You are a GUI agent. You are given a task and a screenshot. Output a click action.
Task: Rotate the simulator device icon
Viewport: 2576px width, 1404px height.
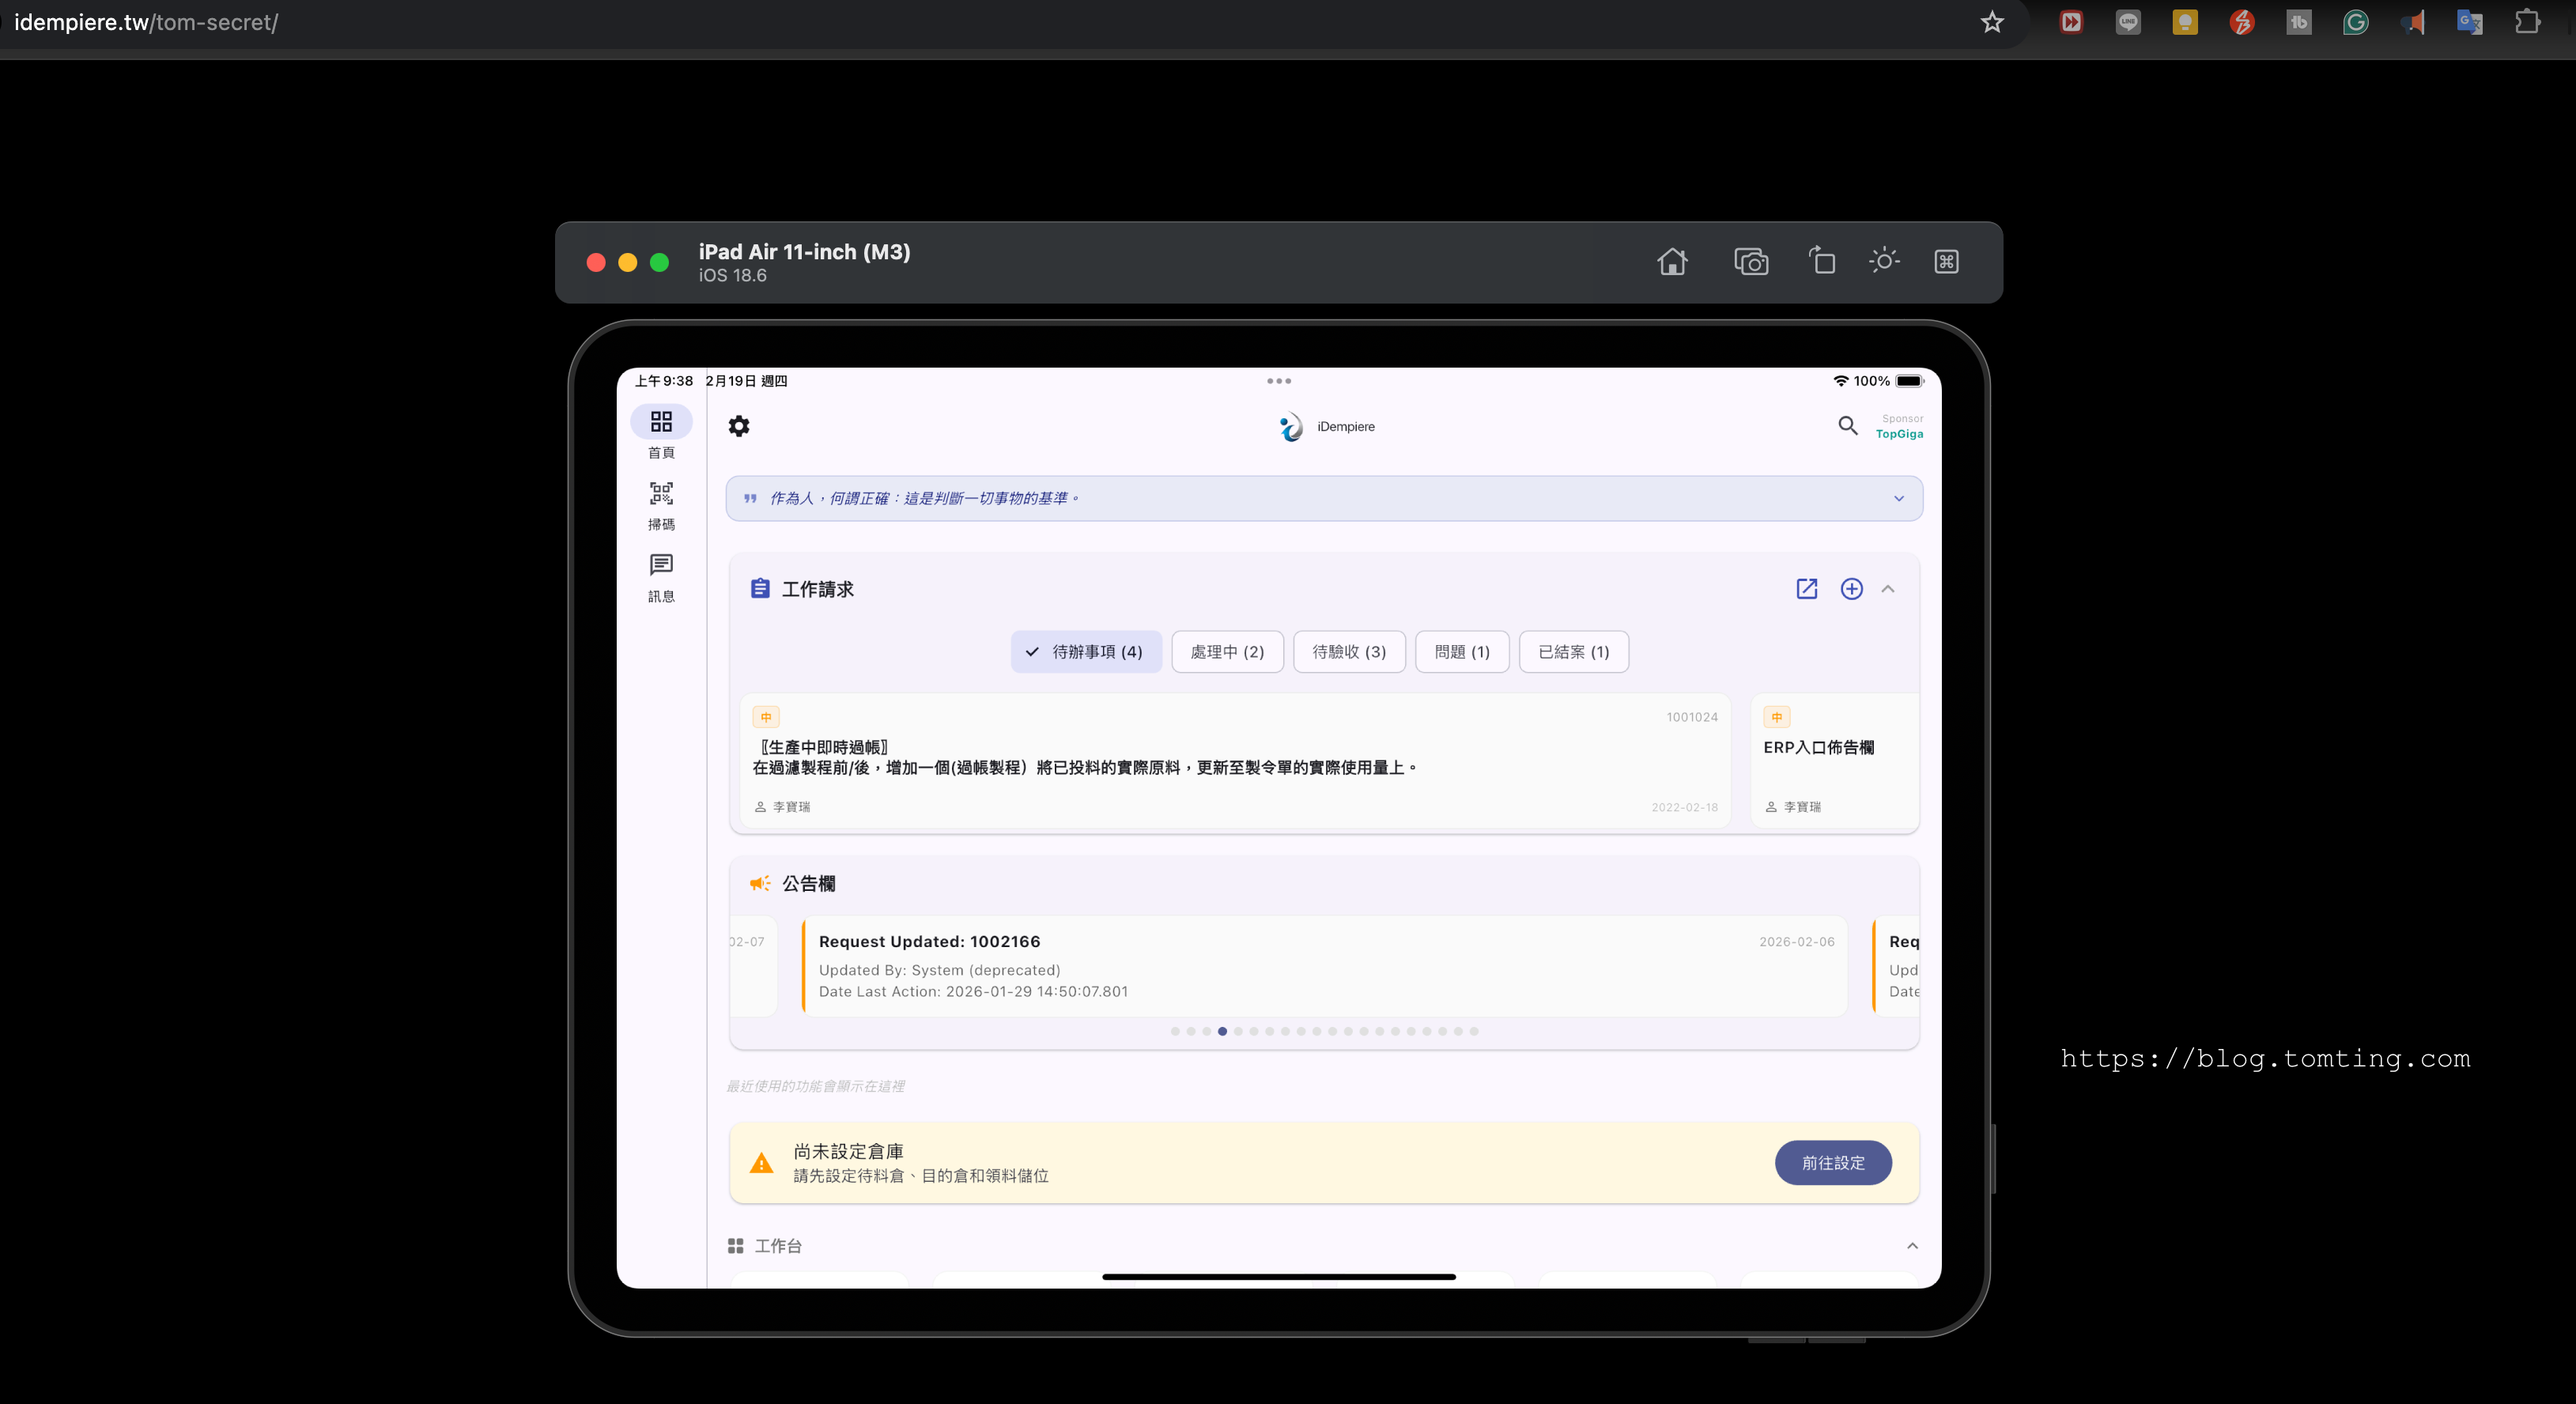(x=1821, y=262)
